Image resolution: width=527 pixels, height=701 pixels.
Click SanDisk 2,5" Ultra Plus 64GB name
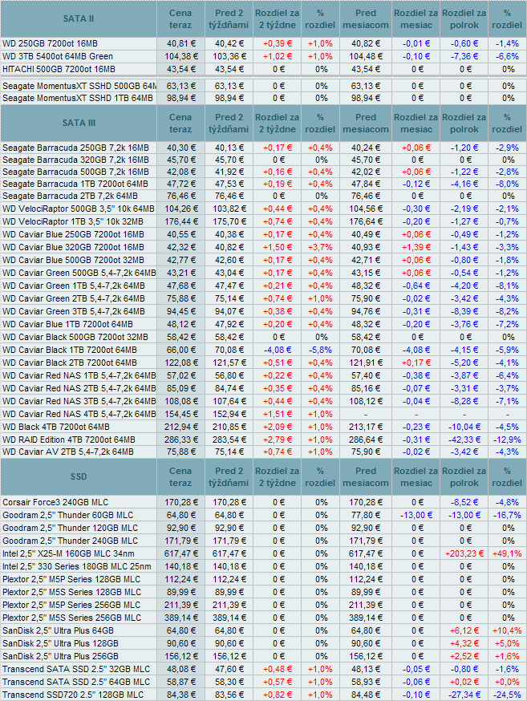[58, 630]
